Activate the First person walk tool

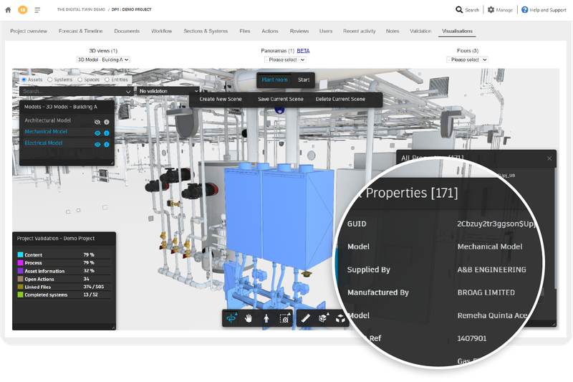click(x=266, y=318)
